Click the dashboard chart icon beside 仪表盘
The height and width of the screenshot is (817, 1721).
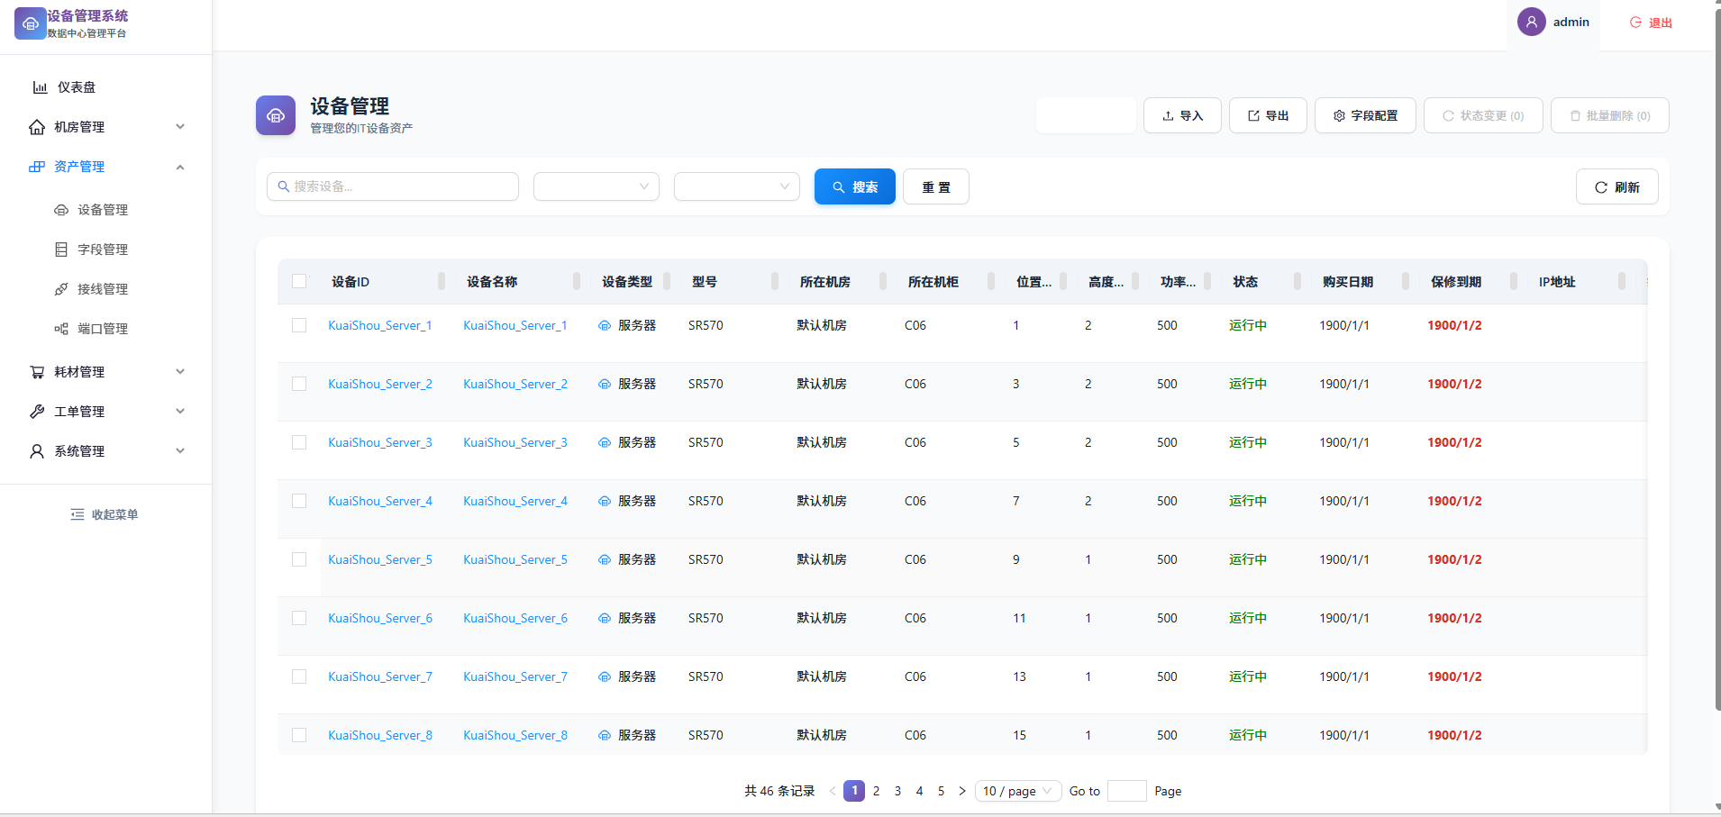[40, 87]
